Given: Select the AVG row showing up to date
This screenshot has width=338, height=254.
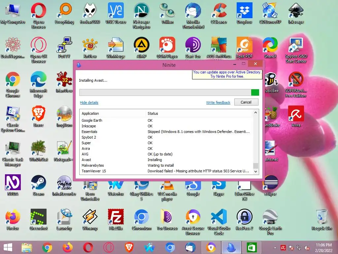Looking at the screenshot, I should (x=166, y=154).
